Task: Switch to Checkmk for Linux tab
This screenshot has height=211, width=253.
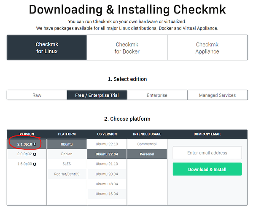Action: pyautogui.click(x=47, y=48)
